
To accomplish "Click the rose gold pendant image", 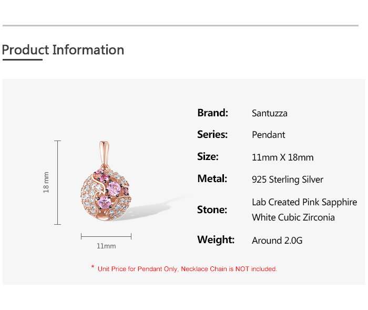I will click(106, 189).
